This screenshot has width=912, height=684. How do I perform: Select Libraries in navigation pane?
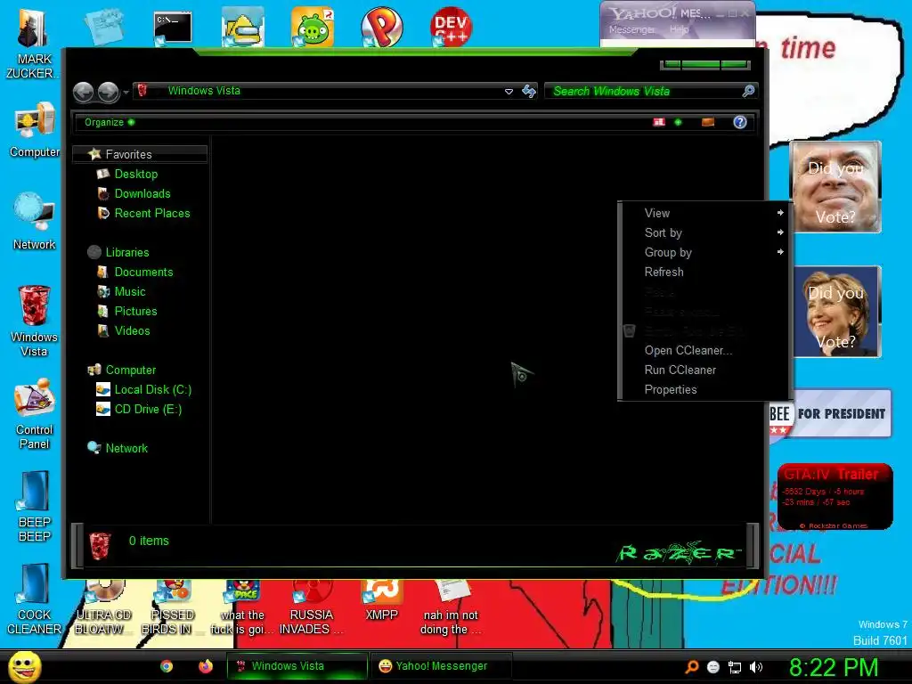click(x=126, y=252)
